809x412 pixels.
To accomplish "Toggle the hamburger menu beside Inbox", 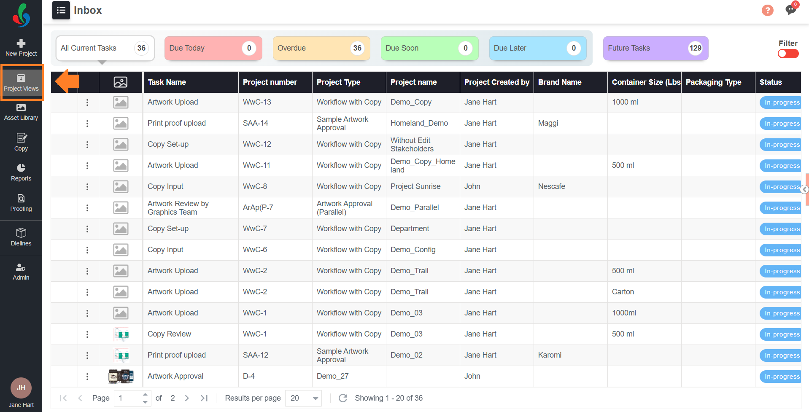I will [x=61, y=10].
